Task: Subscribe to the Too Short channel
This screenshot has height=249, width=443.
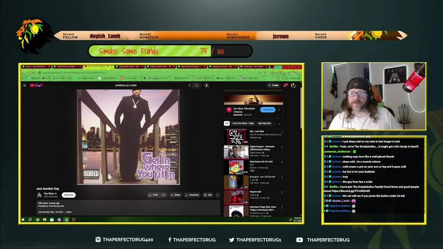Action: (x=69, y=195)
